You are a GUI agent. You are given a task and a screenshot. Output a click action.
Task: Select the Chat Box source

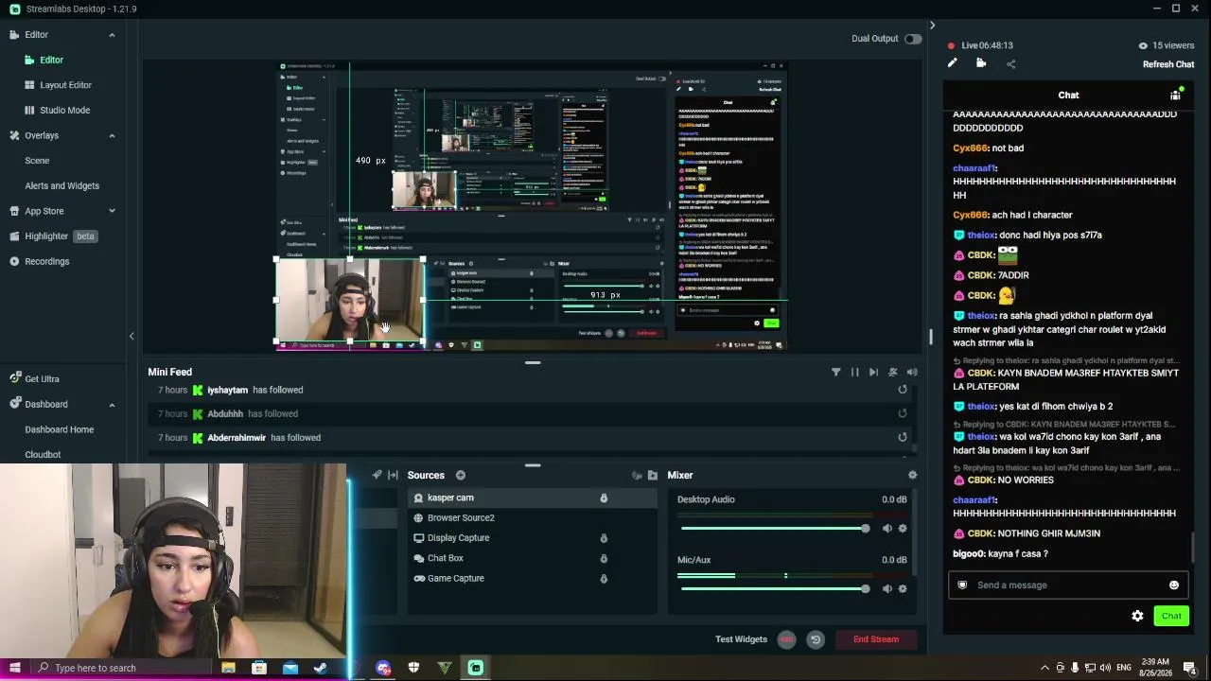(x=533, y=558)
